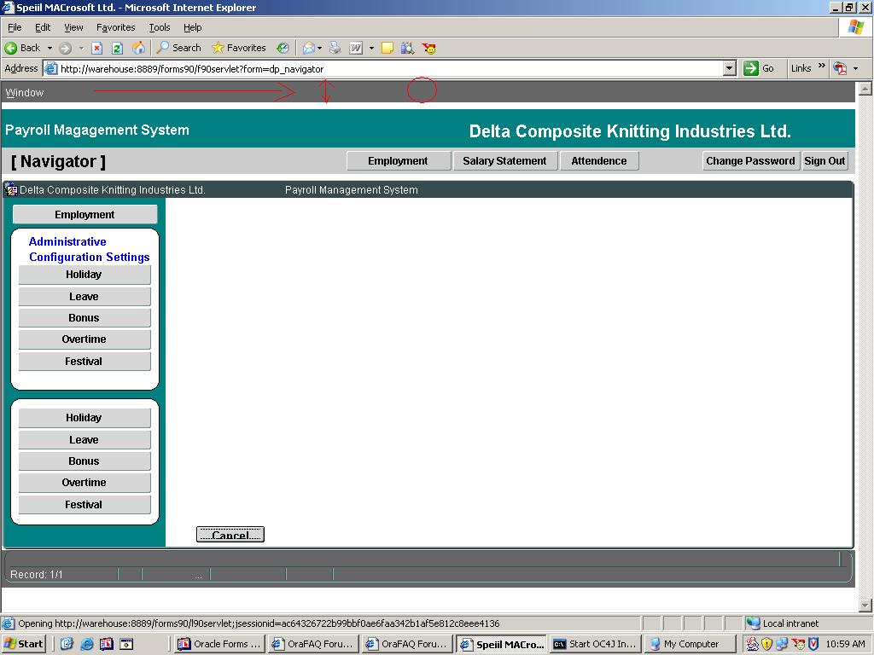Image resolution: width=874 pixels, height=655 pixels.
Task: Open the Salary Statement button
Action: [504, 161]
